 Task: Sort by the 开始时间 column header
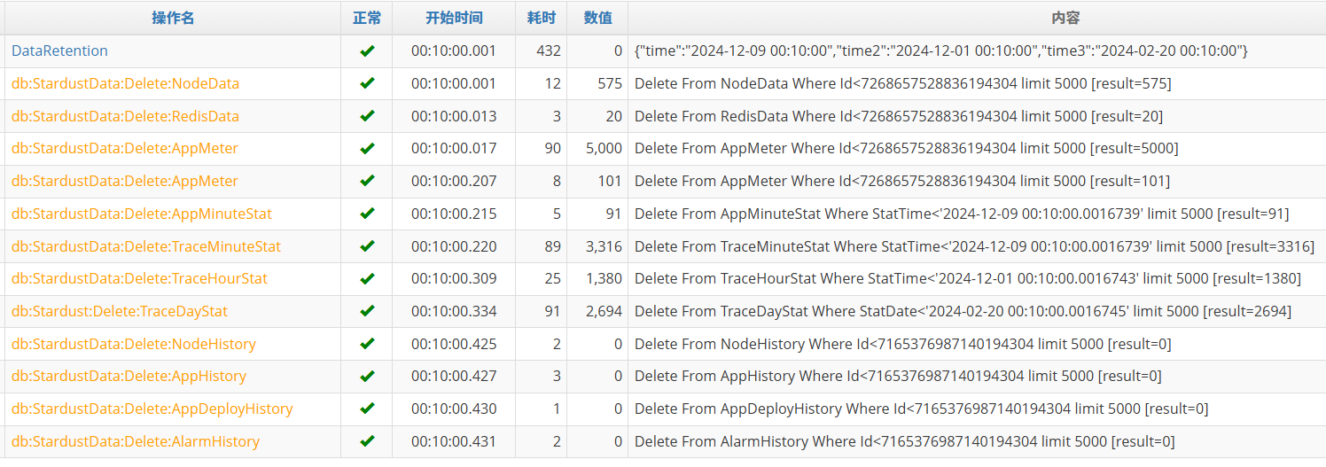click(454, 18)
